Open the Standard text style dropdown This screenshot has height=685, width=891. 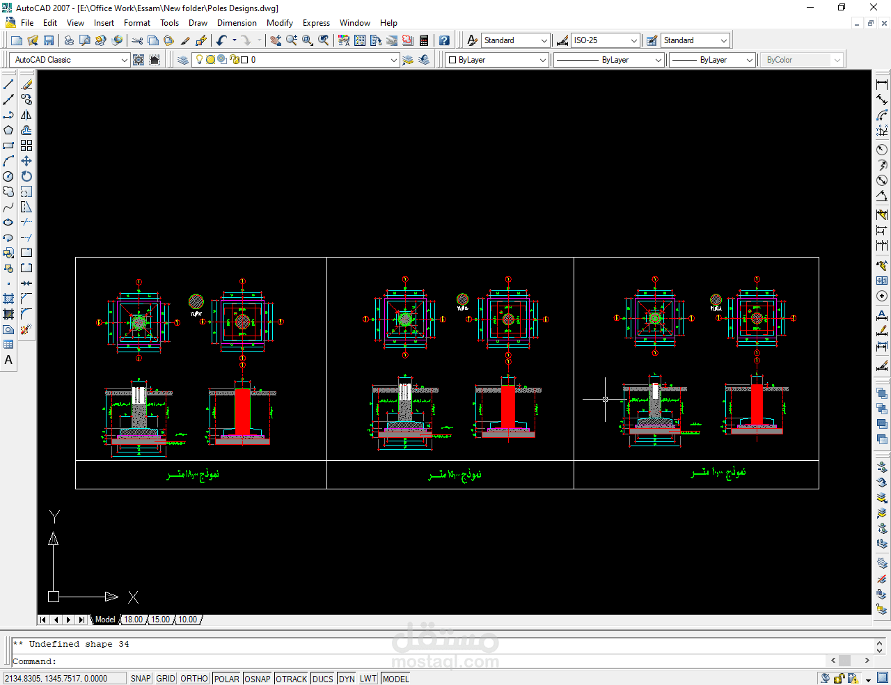[516, 40]
